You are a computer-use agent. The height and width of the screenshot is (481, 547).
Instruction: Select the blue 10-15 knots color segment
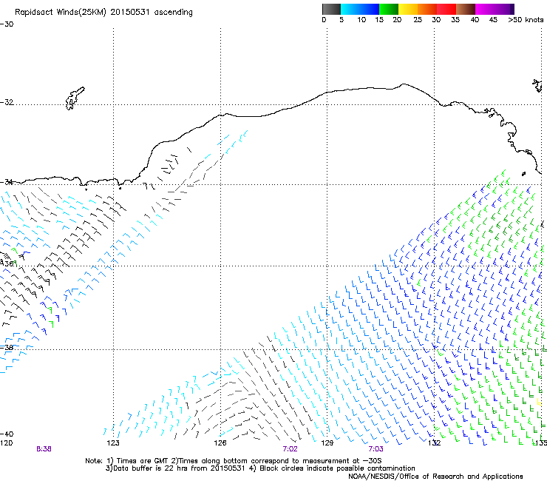370,9
